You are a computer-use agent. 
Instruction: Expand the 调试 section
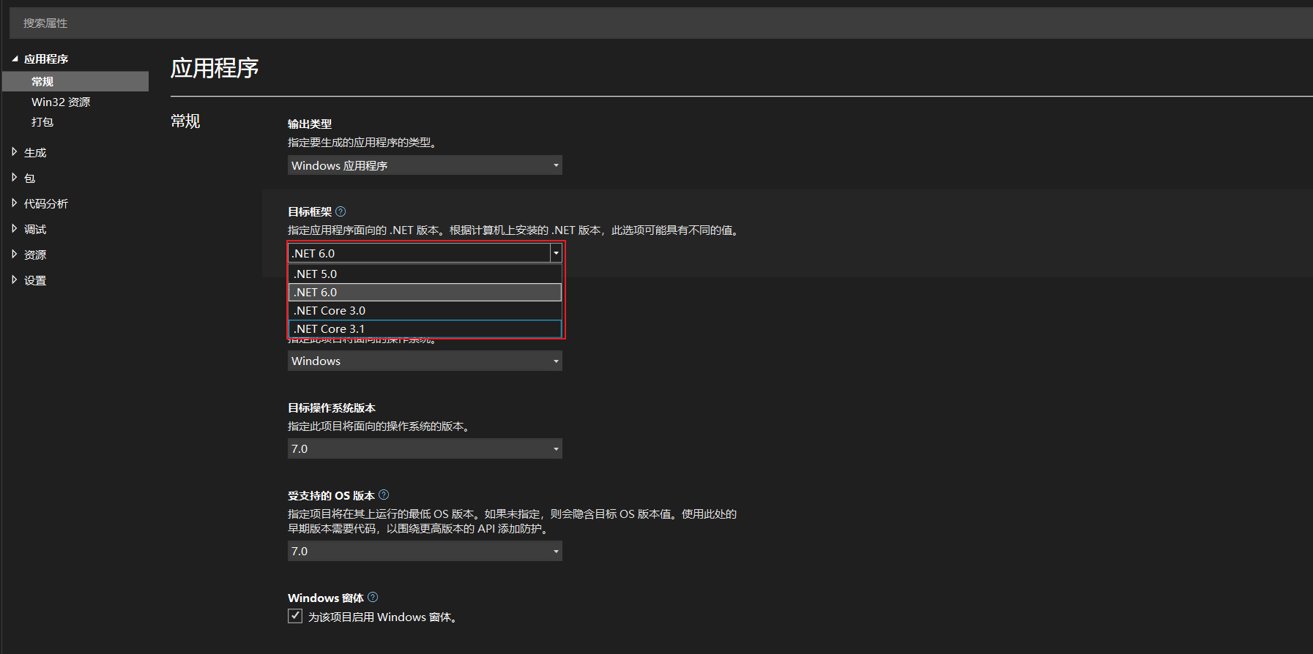[x=14, y=229]
